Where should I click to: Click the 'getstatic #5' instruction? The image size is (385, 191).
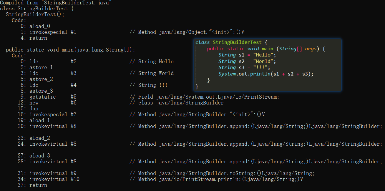point(53,97)
